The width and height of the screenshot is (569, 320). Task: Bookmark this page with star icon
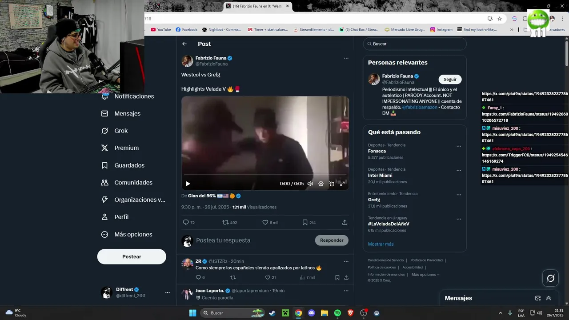pos(500,19)
